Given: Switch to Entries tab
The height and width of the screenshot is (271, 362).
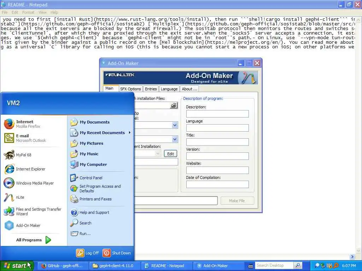Looking at the screenshot, I should click(151, 89).
